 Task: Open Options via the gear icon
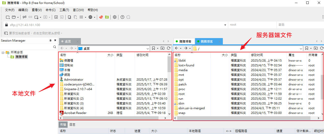pos(115,17)
